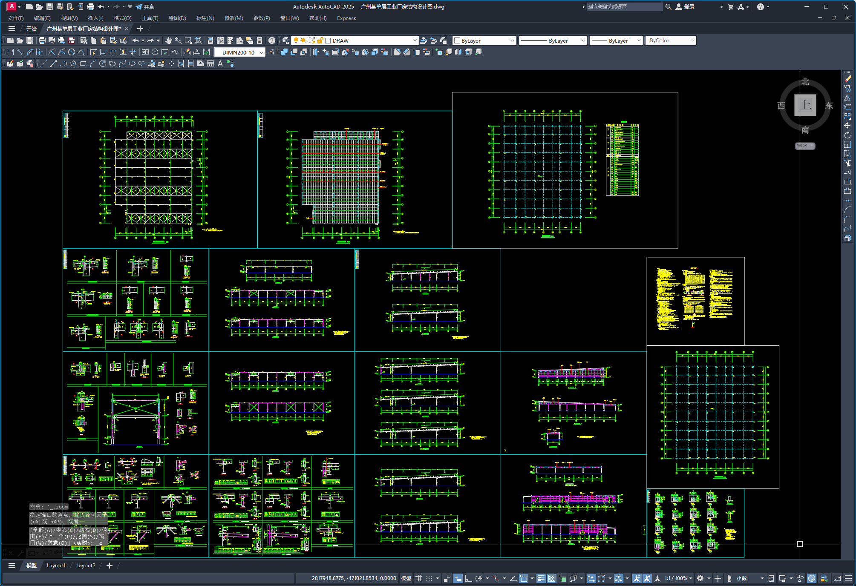Click the Layer Properties manager icon
Screen dimensions: 856x586
[286, 40]
